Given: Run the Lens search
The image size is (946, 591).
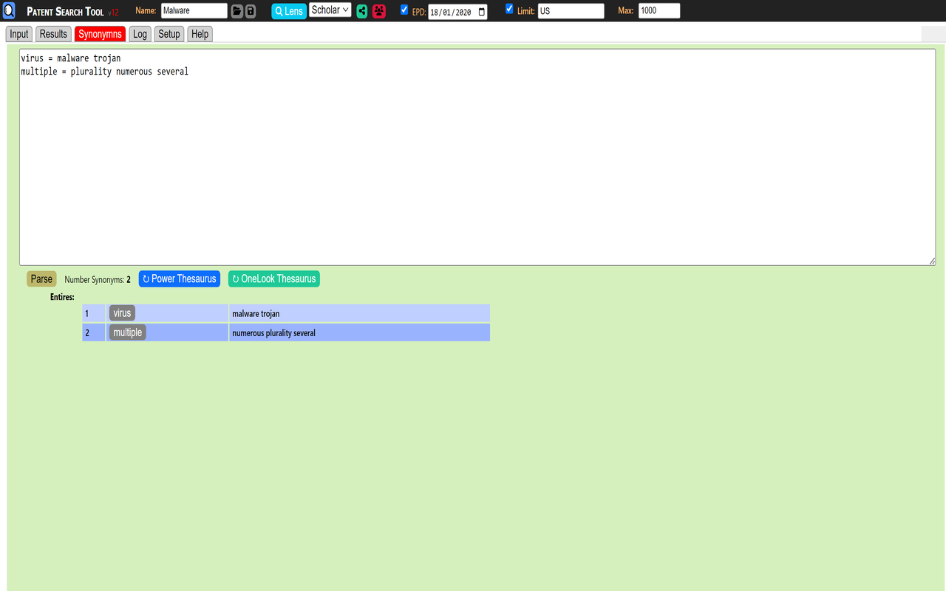Looking at the screenshot, I should click(289, 11).
